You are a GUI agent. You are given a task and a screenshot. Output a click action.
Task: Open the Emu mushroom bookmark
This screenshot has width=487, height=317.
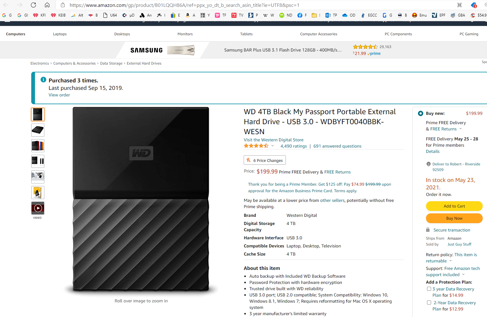pos(420,15)
